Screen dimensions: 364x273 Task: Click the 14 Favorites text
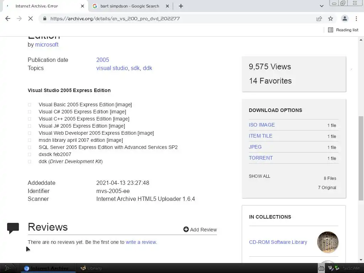(x=270, y=81)
